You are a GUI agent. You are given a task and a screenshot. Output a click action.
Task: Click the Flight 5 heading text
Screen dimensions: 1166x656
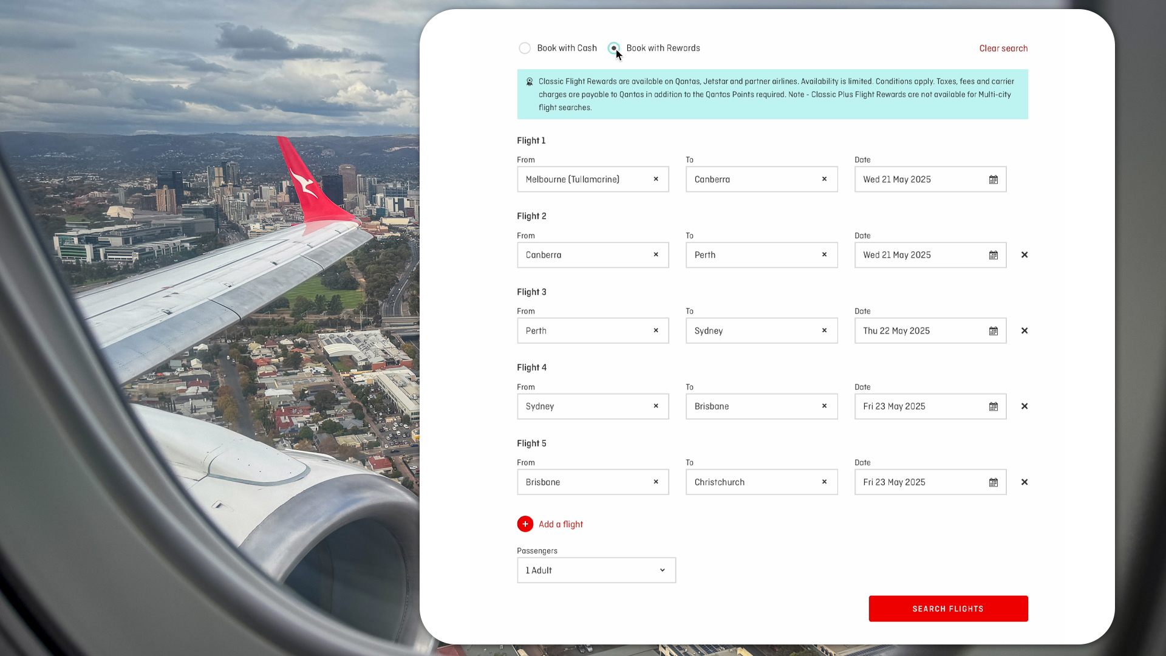pyautogui.click(x=532, y=443)
